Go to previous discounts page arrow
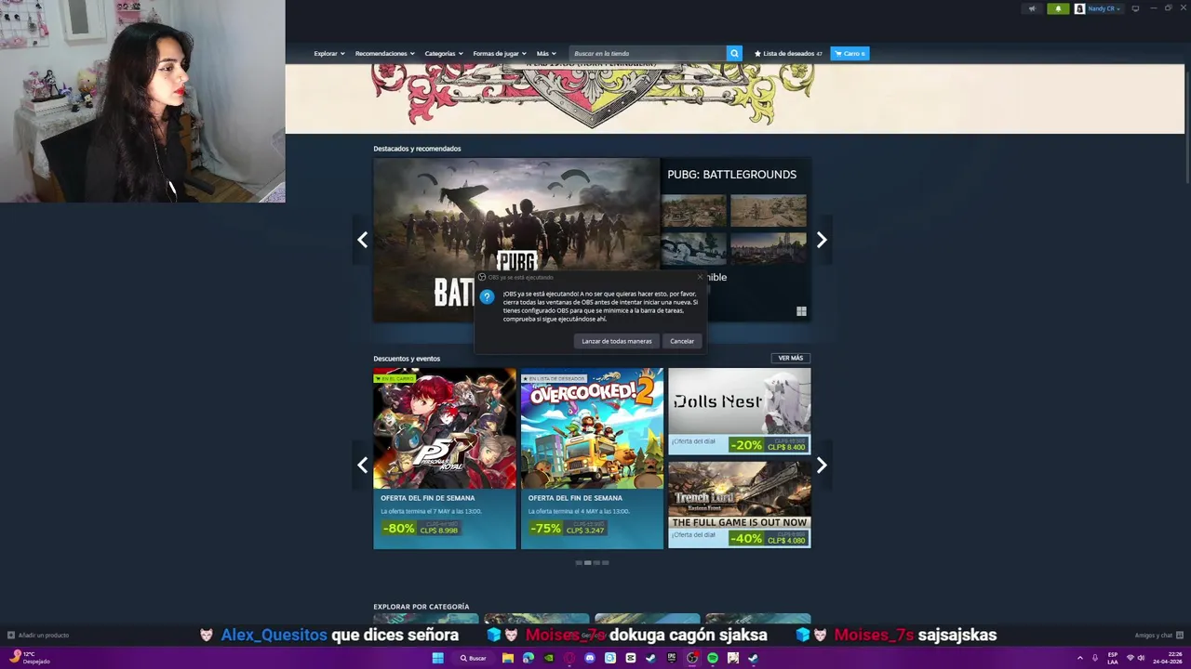1191x669 pixels. [x=363, y=466]
